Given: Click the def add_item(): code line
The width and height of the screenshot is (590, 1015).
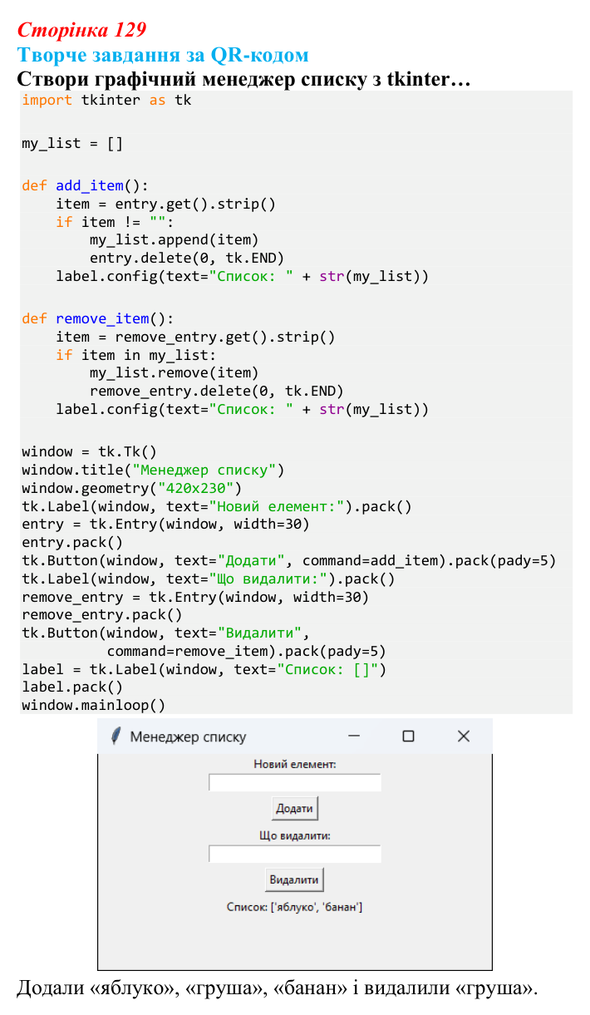Looking at the screenshot, I should tap(86, 185).
